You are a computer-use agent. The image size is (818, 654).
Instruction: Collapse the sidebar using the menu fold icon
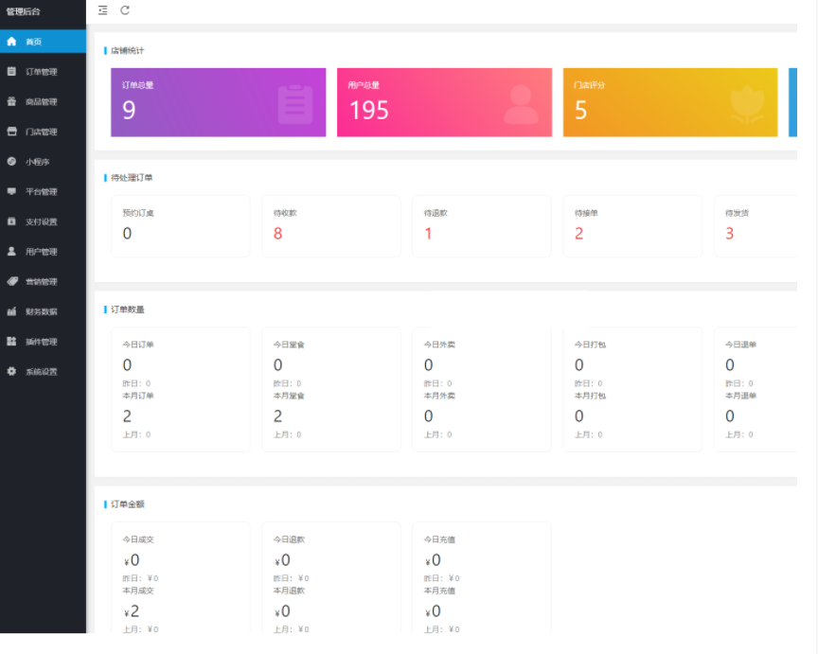pos(103,10)
